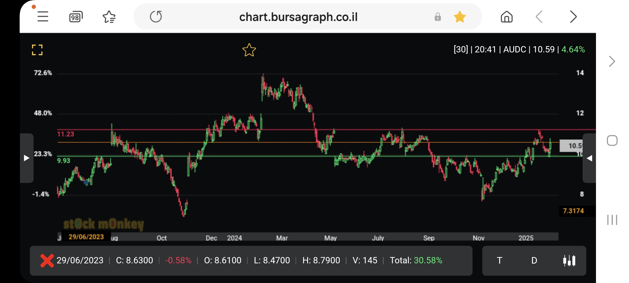Expand the left side panel arrow
Viewport: 629px width, 283px height.
(x=26, y=158)
